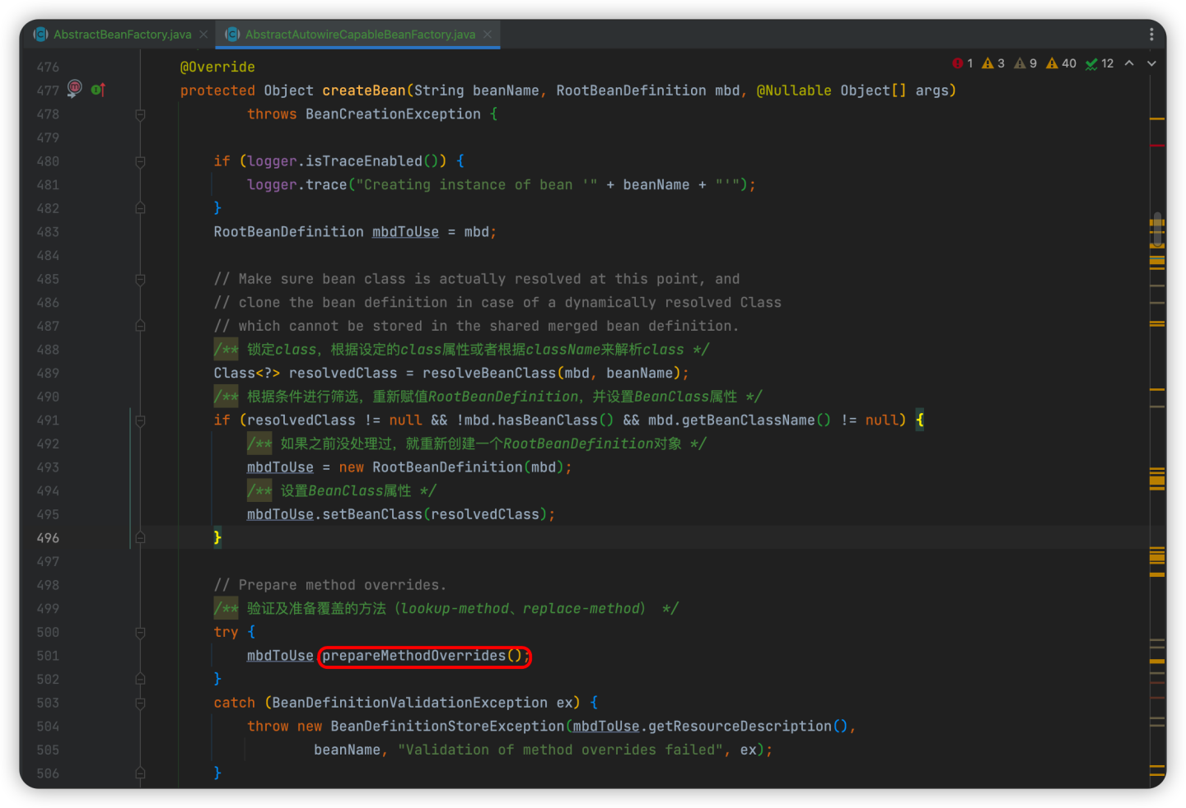Click the try keyword on line 500
The width and height of the screenshot is (1186, 808).
pyautogui.click(x=226, y=632)
